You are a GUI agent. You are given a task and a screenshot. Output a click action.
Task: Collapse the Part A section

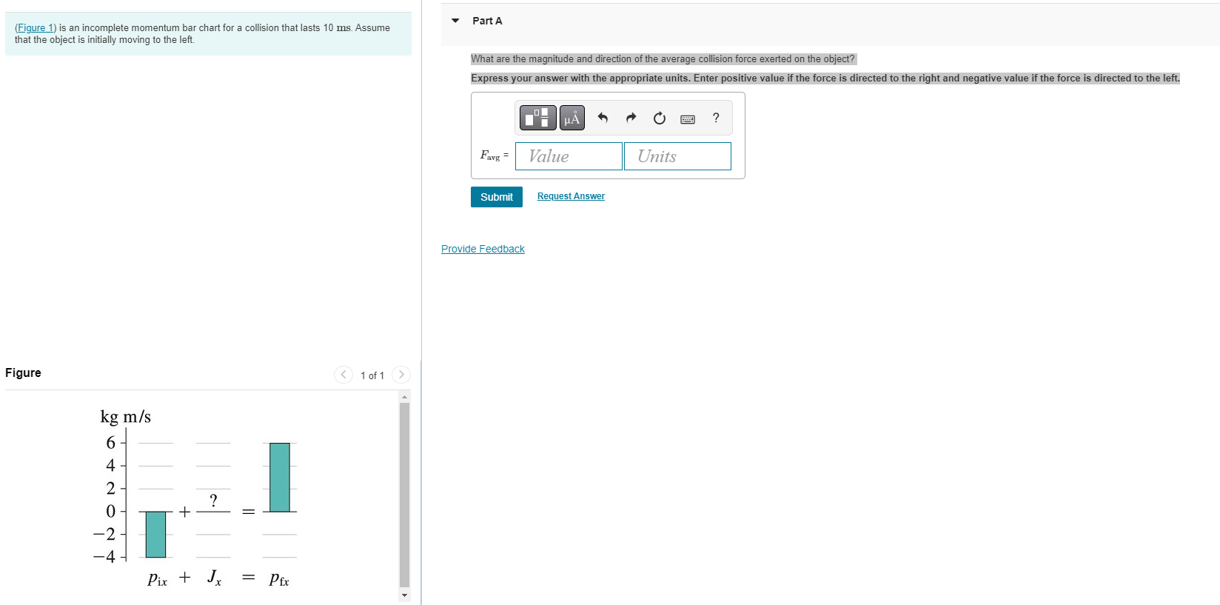(x=455, y=21)
